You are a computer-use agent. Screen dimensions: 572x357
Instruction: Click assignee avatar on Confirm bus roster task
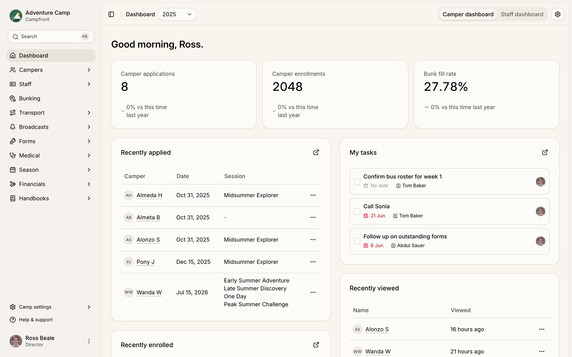point(541,182)
